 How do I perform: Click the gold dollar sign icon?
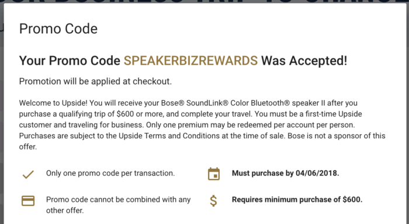[213, 201]
